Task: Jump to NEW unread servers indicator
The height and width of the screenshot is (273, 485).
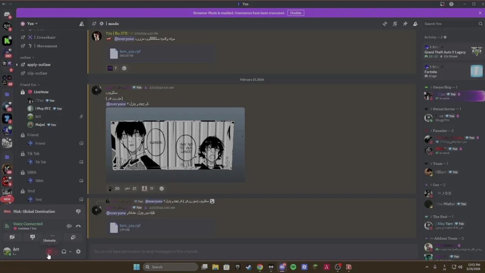Action: tap(7, 199)
